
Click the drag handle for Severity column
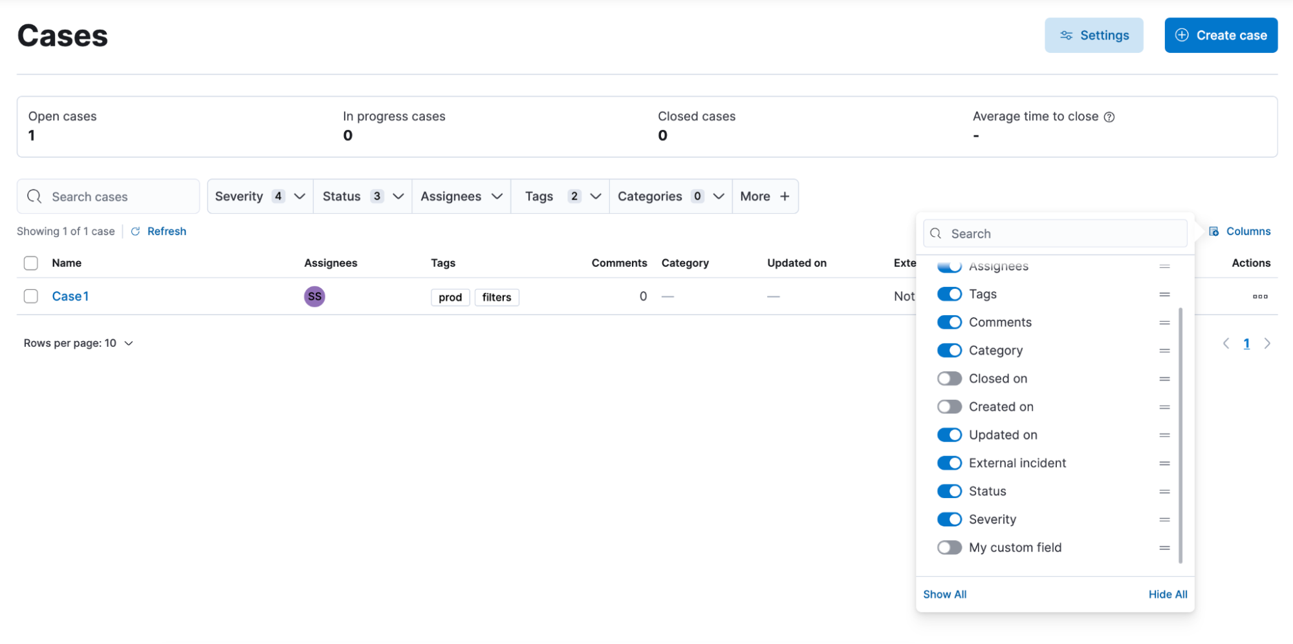tap(1164, 520)
